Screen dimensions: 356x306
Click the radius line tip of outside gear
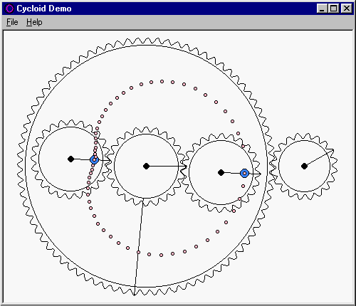[333, 149]
